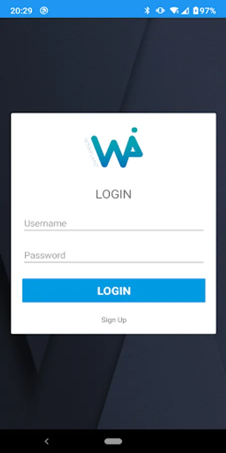Tap the gray LOGIN heading text
This screenshot has width=226, height=453.
pos(114,194)
